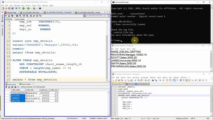Collapse the ALTER TABLE code fold on line 15
213x120 pixels.
click(11, 60)
